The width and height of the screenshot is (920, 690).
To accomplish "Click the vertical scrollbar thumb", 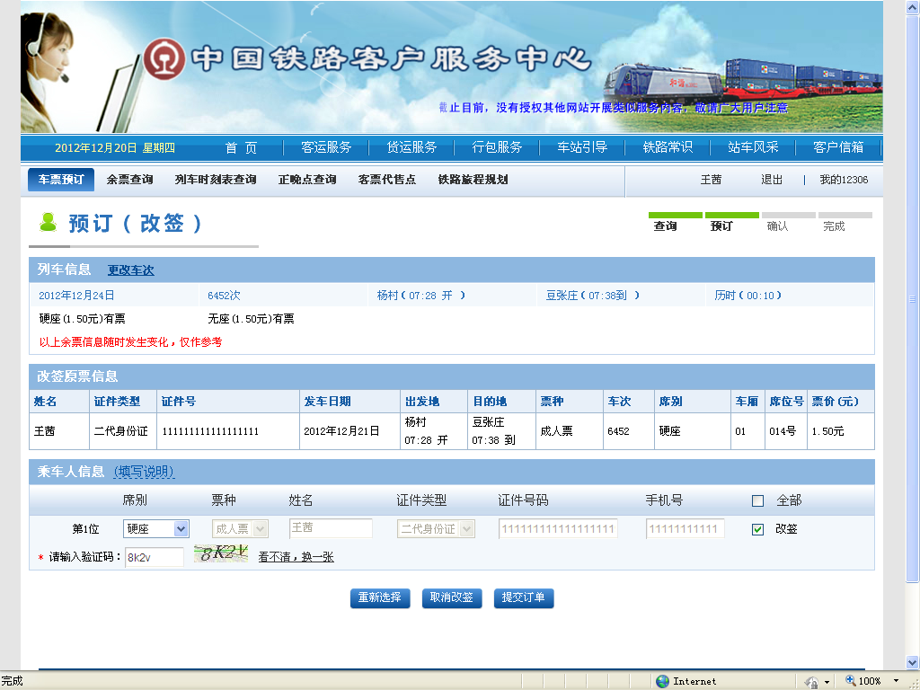I will pyautogui.click(x=913, y=298).
